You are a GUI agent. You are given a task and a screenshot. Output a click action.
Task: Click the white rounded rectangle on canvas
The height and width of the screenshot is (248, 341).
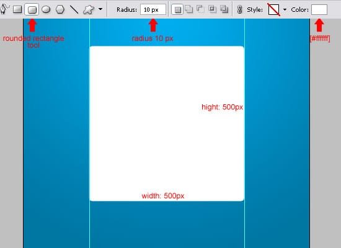[167, 123]
